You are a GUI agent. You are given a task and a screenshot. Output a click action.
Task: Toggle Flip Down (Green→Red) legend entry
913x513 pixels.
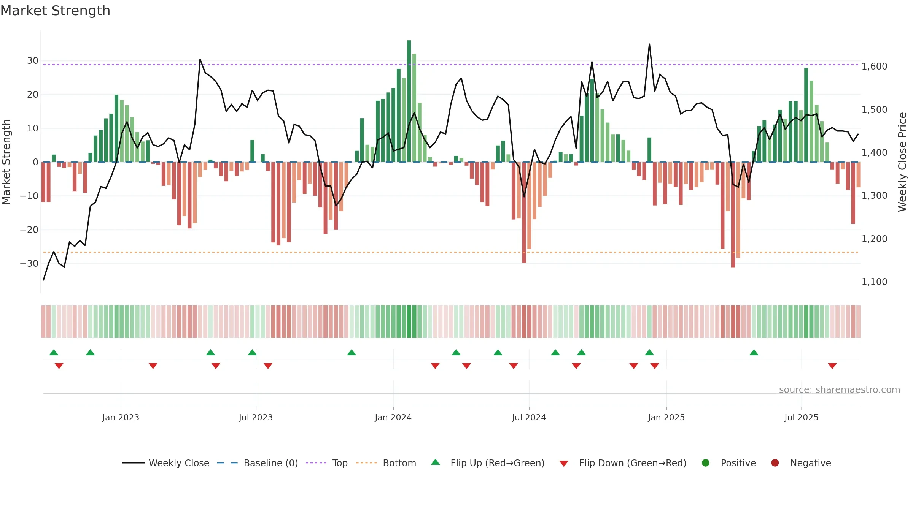[x=623, y=463]
